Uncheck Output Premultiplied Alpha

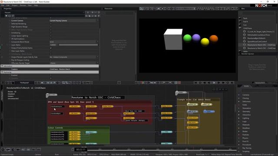[51, 48]
